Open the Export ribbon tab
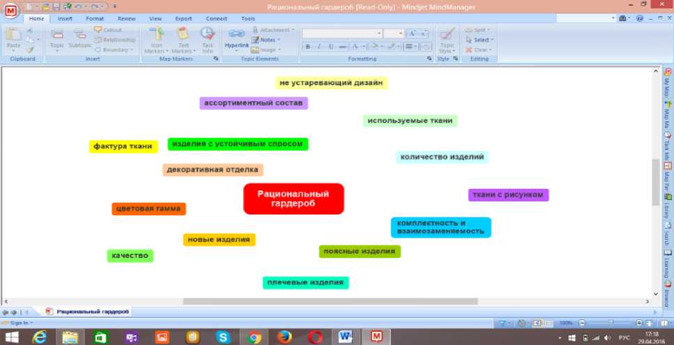This screenshot has width=674, height=345. 183,19
